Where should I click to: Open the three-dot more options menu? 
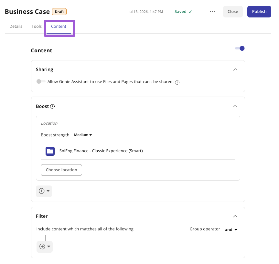(212, 12)
